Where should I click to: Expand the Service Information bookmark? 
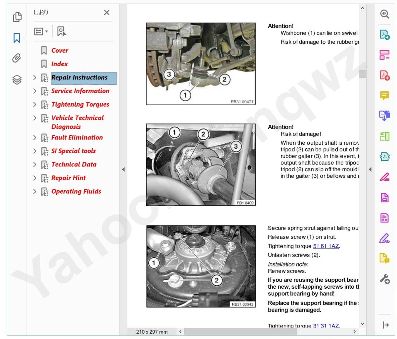35,91
